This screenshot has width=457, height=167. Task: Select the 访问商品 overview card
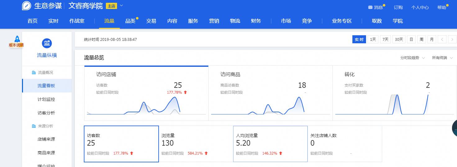point(270,93)
